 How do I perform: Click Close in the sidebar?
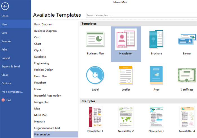5,75
